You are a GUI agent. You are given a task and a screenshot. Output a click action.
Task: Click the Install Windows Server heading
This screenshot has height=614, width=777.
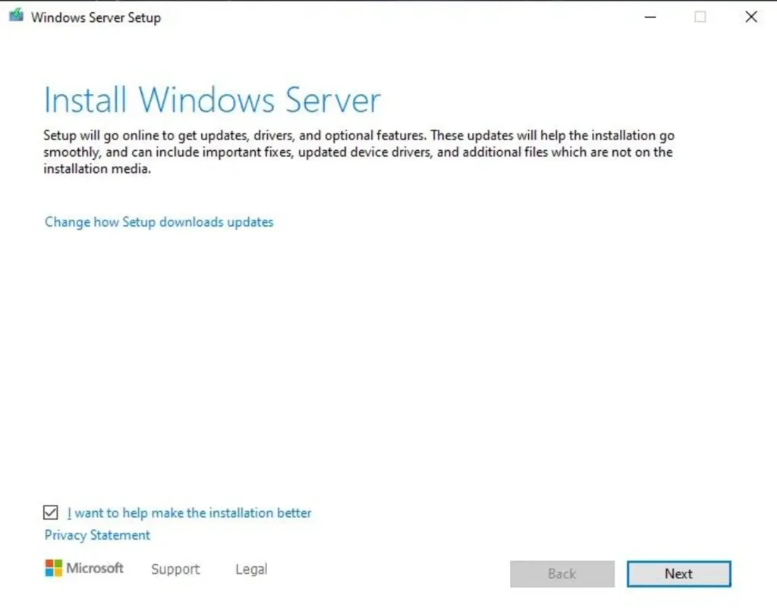click(x=212, y=100)
